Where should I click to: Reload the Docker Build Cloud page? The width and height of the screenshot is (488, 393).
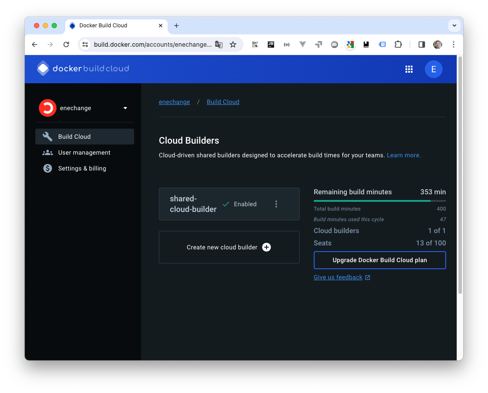tap(66, 44)
